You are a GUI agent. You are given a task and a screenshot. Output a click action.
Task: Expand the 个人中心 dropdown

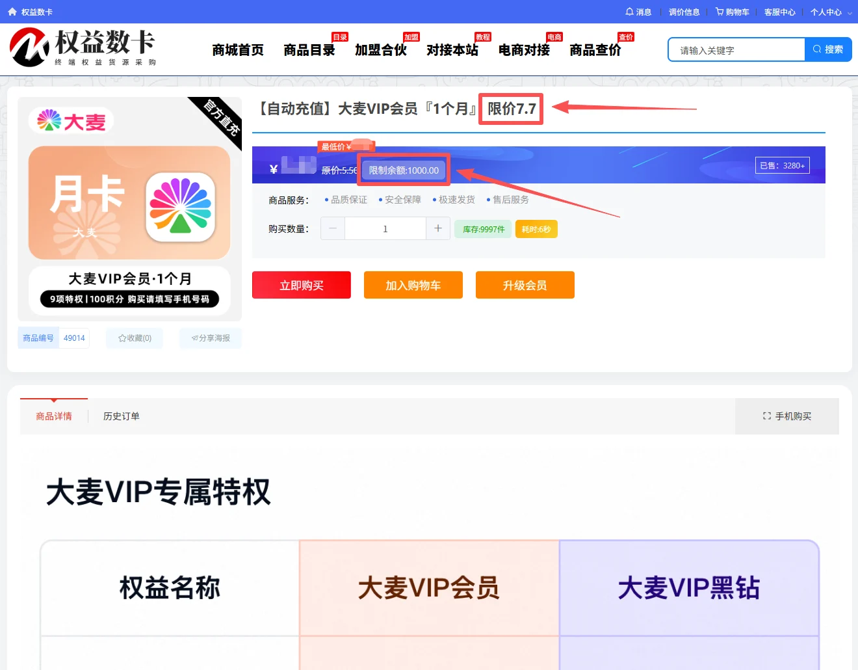(x=831, y=12)
